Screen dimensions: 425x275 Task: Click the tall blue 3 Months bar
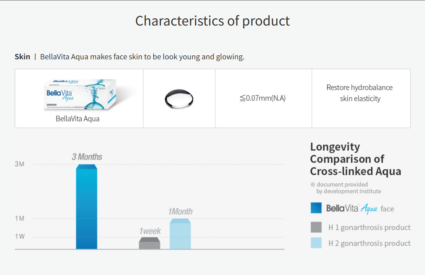(86, 207)
